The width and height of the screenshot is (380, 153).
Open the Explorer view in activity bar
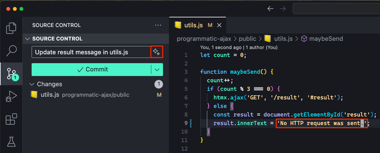(x=11, y=28)
